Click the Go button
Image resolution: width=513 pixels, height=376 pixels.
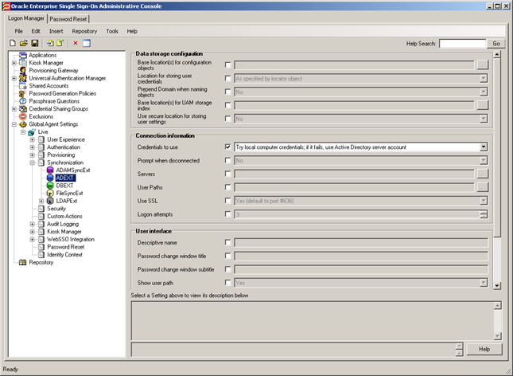[496, 43]
